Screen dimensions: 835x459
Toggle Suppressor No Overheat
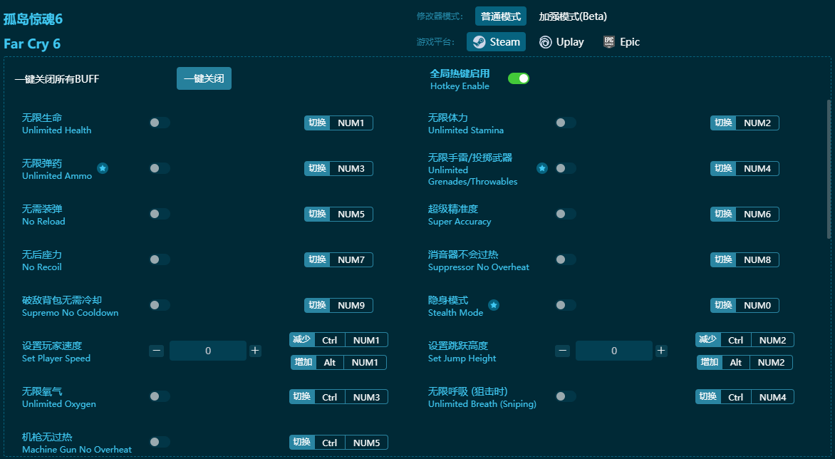tap(566, 259)
